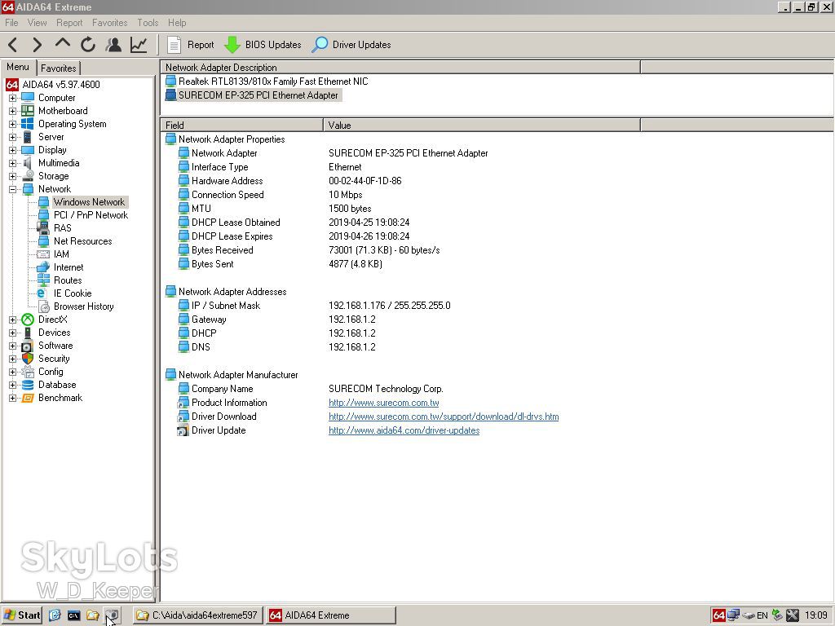Open the command prompt quick launch icon
The image size is (835, 626).
[x=73, y=615]
